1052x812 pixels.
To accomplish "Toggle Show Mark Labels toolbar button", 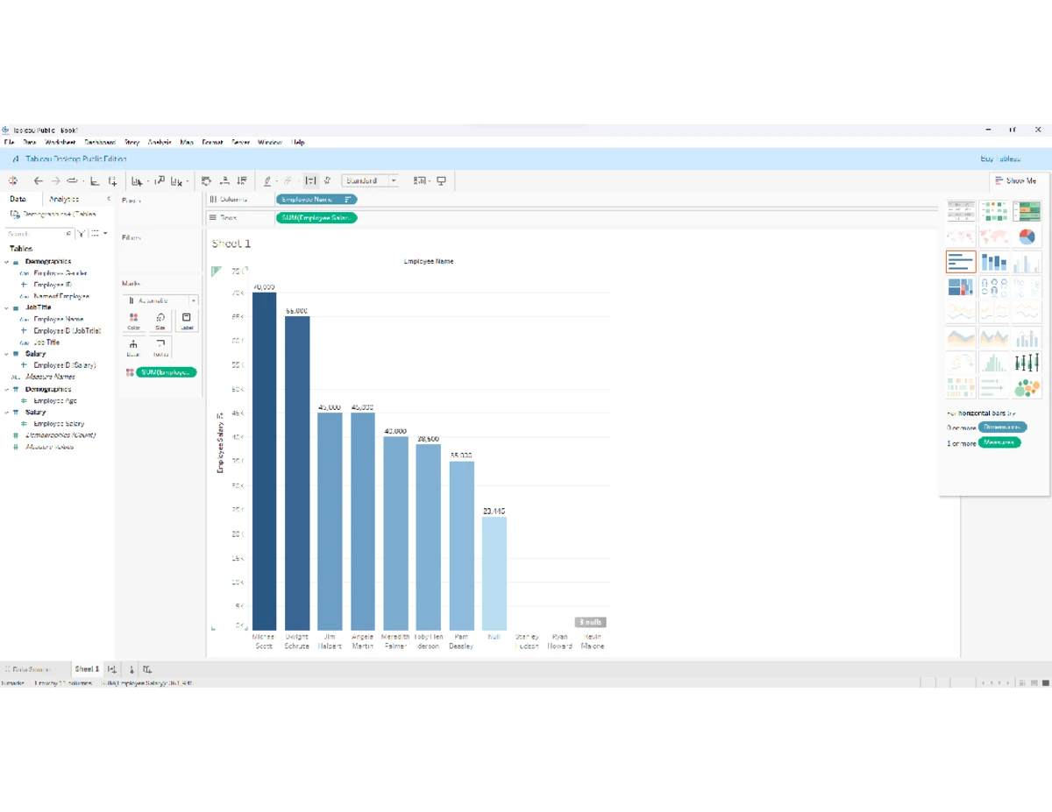I will click(x=310, y=181).
